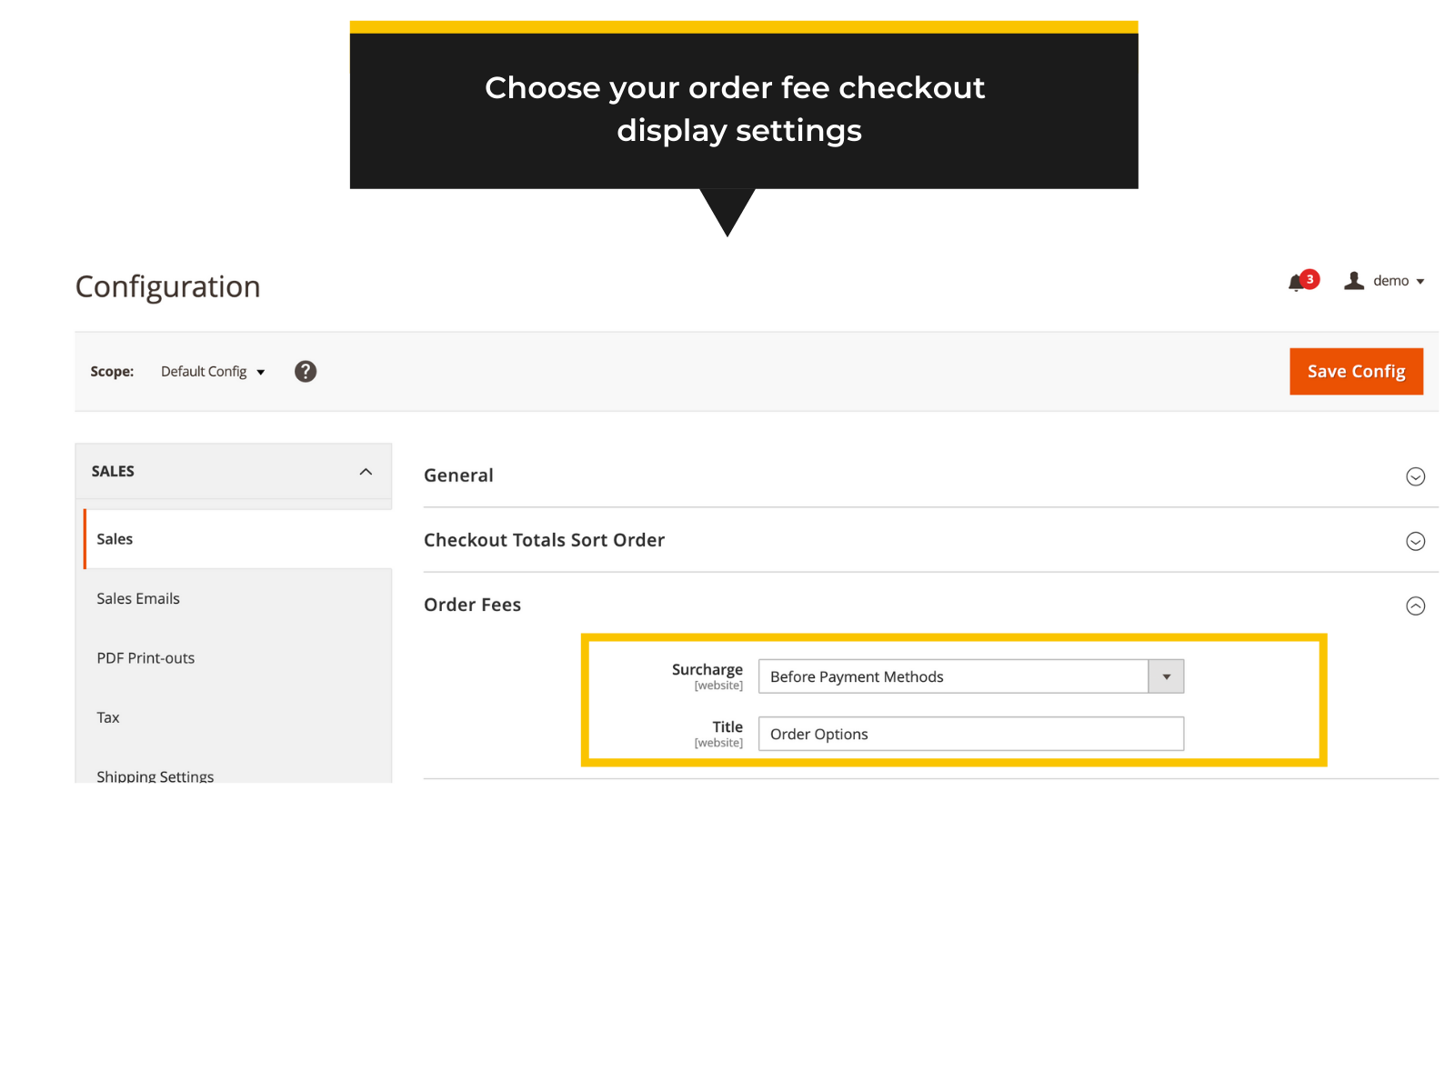This screenshot has width=1455, height=1091.
Task: Open Sales Emails in sidebar
Action: click(138, 598)
